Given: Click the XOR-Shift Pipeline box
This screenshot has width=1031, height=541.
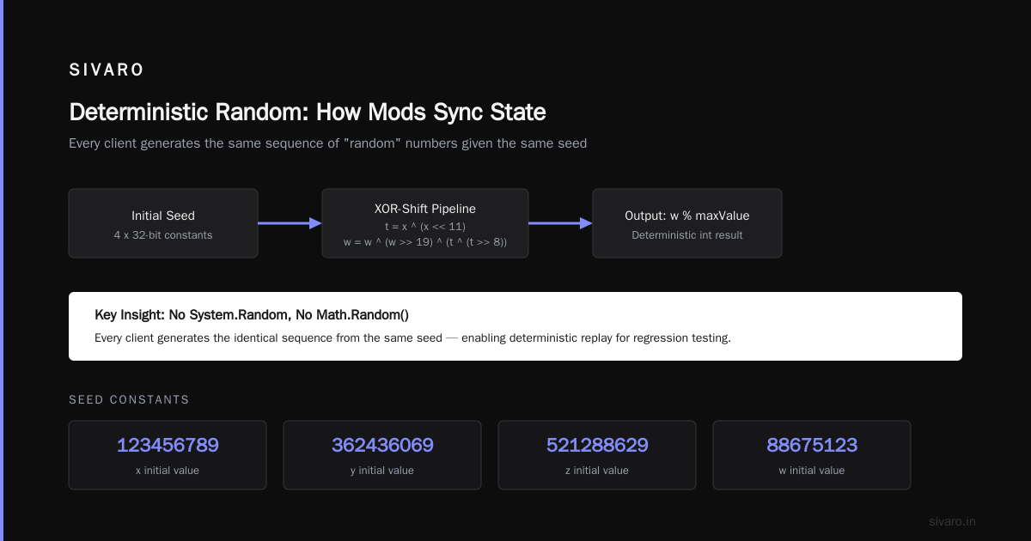Looking at the screenshot, I should [x=425, y=223].
